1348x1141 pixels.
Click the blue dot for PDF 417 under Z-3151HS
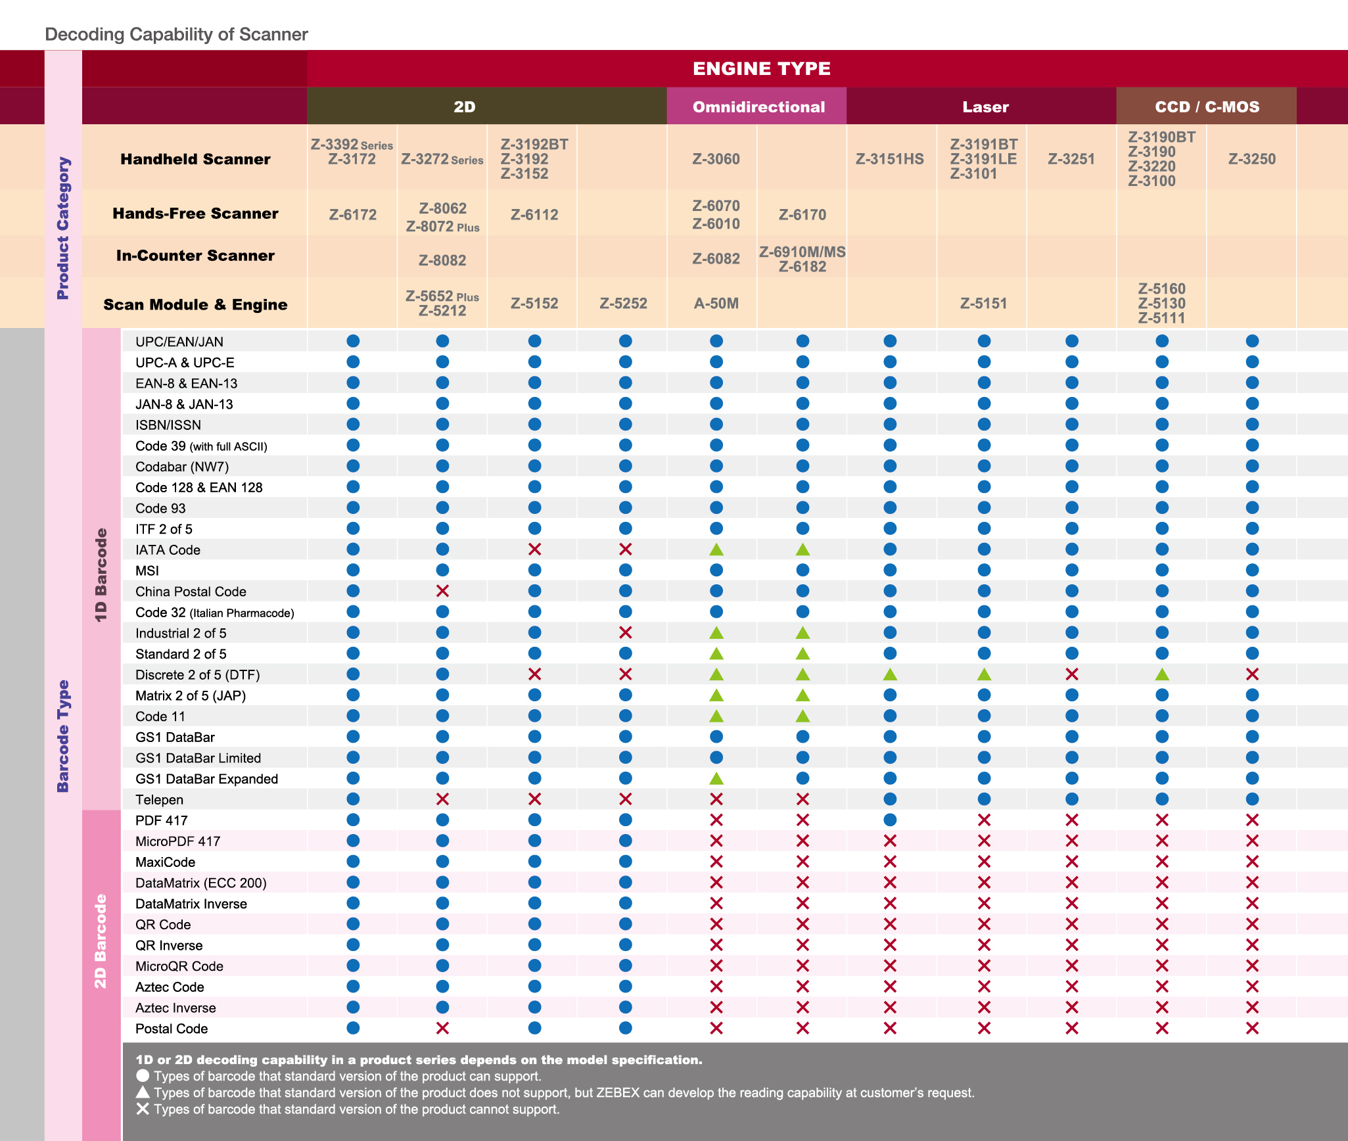pos(890,820)
